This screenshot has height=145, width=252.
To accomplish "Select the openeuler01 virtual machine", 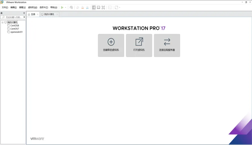I will 16,32.
